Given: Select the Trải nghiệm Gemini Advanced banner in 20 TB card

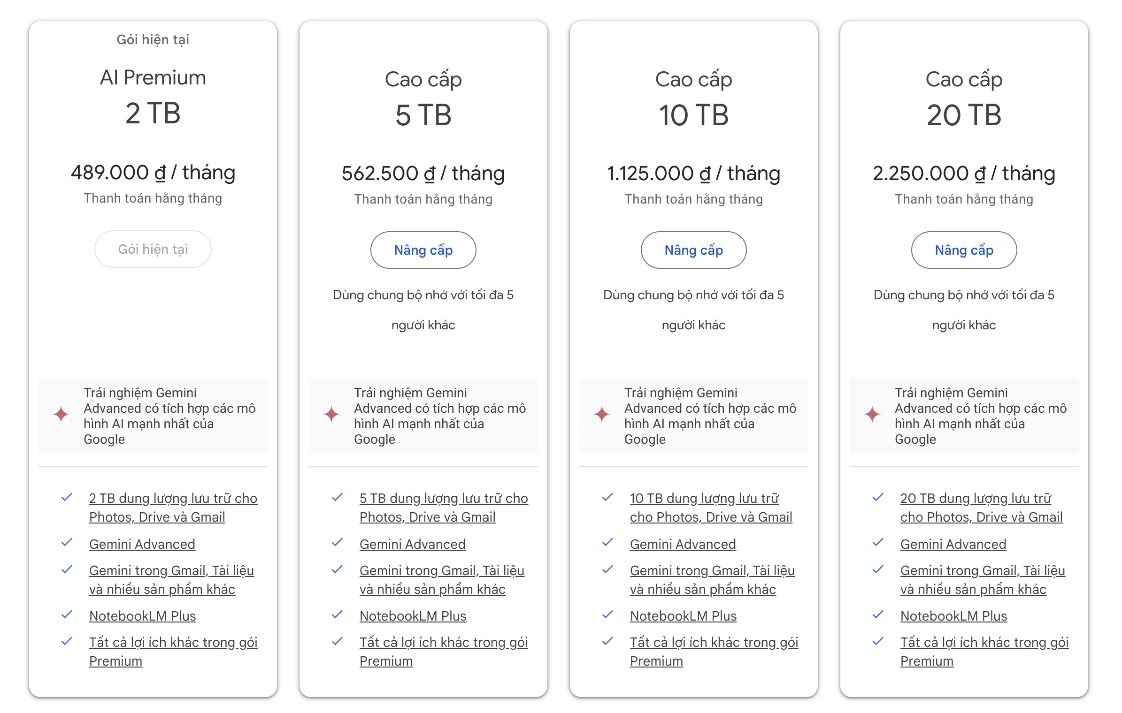Looking at the screenshot, I should click(x=964, y=416).
